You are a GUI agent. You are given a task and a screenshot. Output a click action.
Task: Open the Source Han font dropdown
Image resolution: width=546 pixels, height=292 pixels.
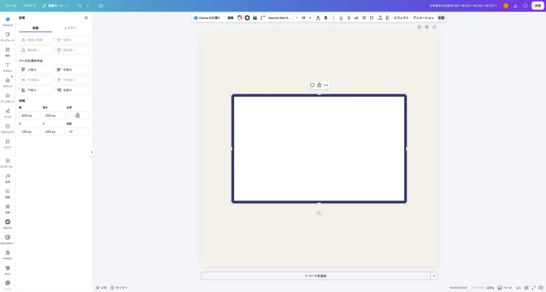pyautogui.click(x=279, y=18)
